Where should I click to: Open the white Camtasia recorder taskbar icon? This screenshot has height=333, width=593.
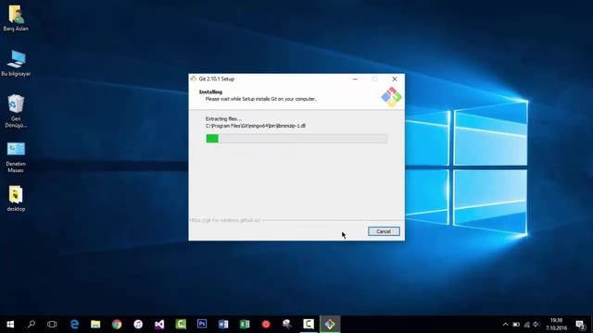coord(309,325)
